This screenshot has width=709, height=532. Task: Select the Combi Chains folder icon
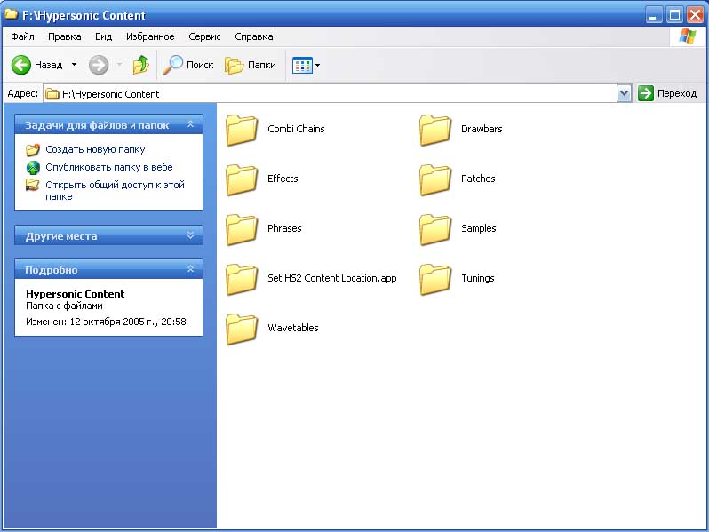coord(242,130)
